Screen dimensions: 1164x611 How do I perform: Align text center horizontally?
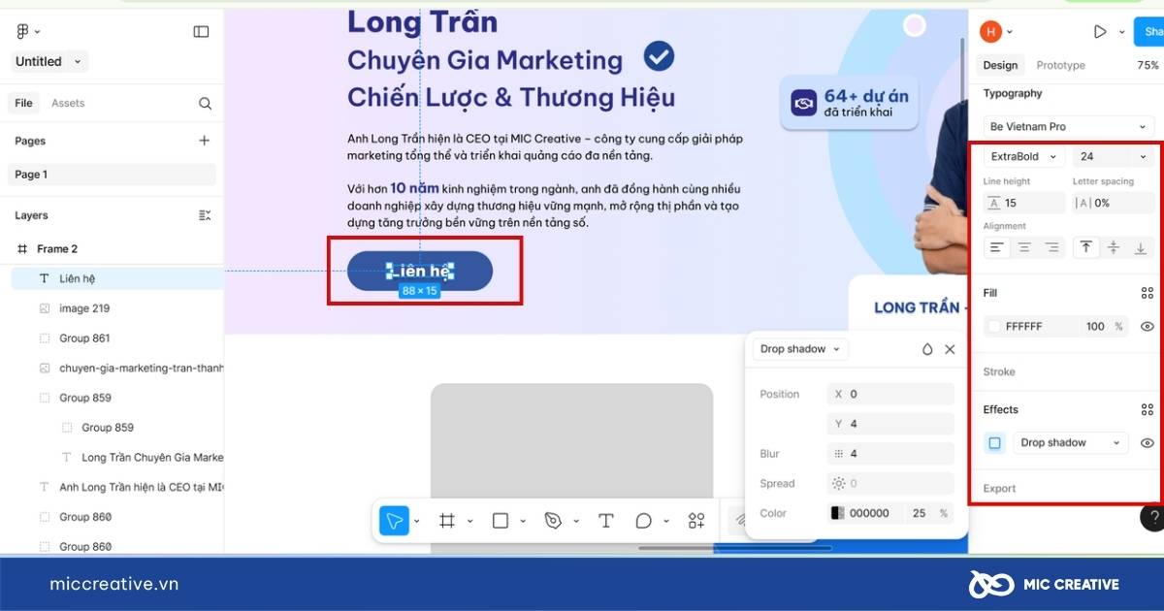(x=1024, y=248)
